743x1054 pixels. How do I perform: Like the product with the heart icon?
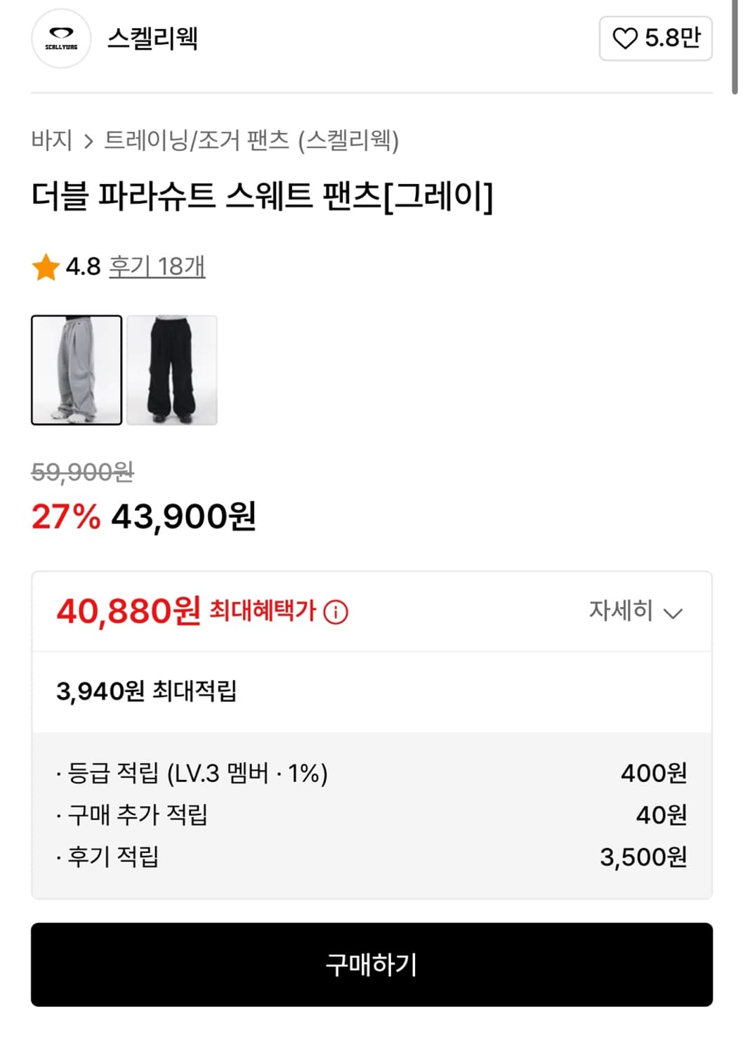pyautogui.click(x=624, y=39)
